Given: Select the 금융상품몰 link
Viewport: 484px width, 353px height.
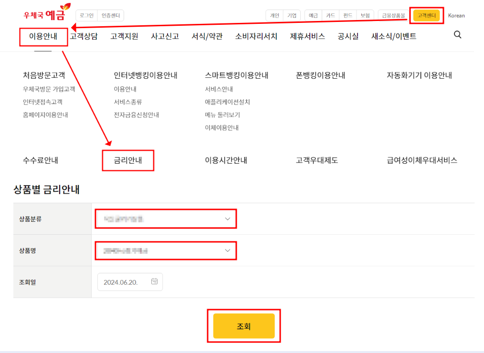Looking at the screenshot, I should [x=393, y=15].
